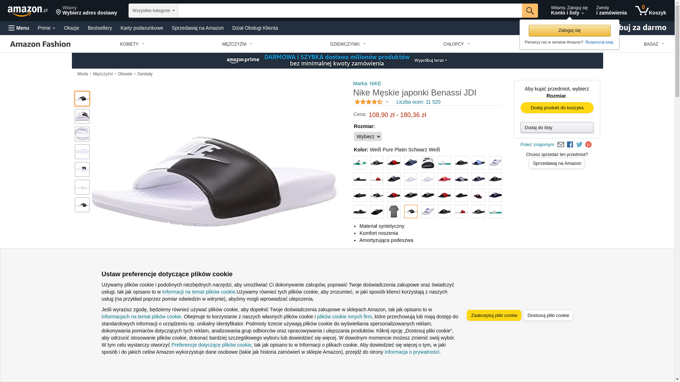Share product via Twitter icon
Screen dimensions: 680x382
click(579, 145)
